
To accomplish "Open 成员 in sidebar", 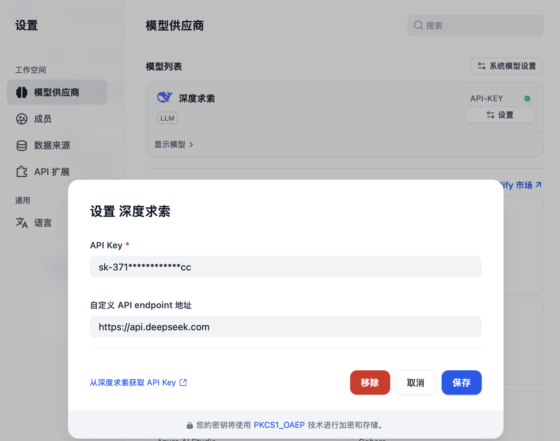I will point(57,119).
